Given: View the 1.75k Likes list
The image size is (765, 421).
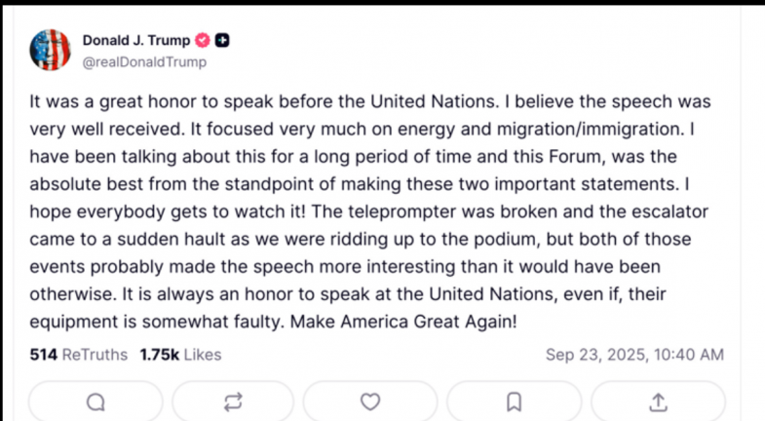Looking at the screenshot, I should click(180, 355).
